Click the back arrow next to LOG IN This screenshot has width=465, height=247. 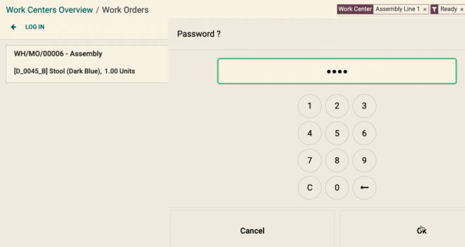pyautogui.click(x=13, y=27)
